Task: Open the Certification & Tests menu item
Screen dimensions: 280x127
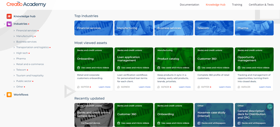Action: 261,5
